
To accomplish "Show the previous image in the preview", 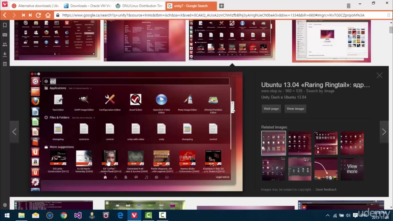I will tap(14, 132).
